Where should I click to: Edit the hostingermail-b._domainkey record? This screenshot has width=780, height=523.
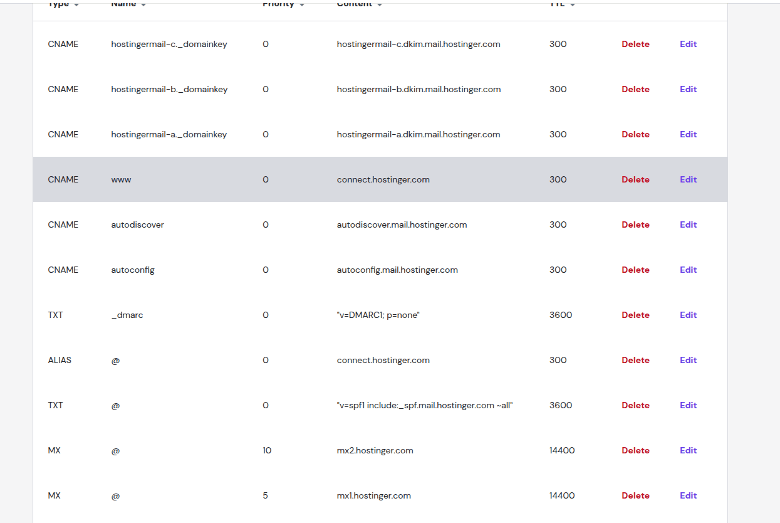pos(688,89)
